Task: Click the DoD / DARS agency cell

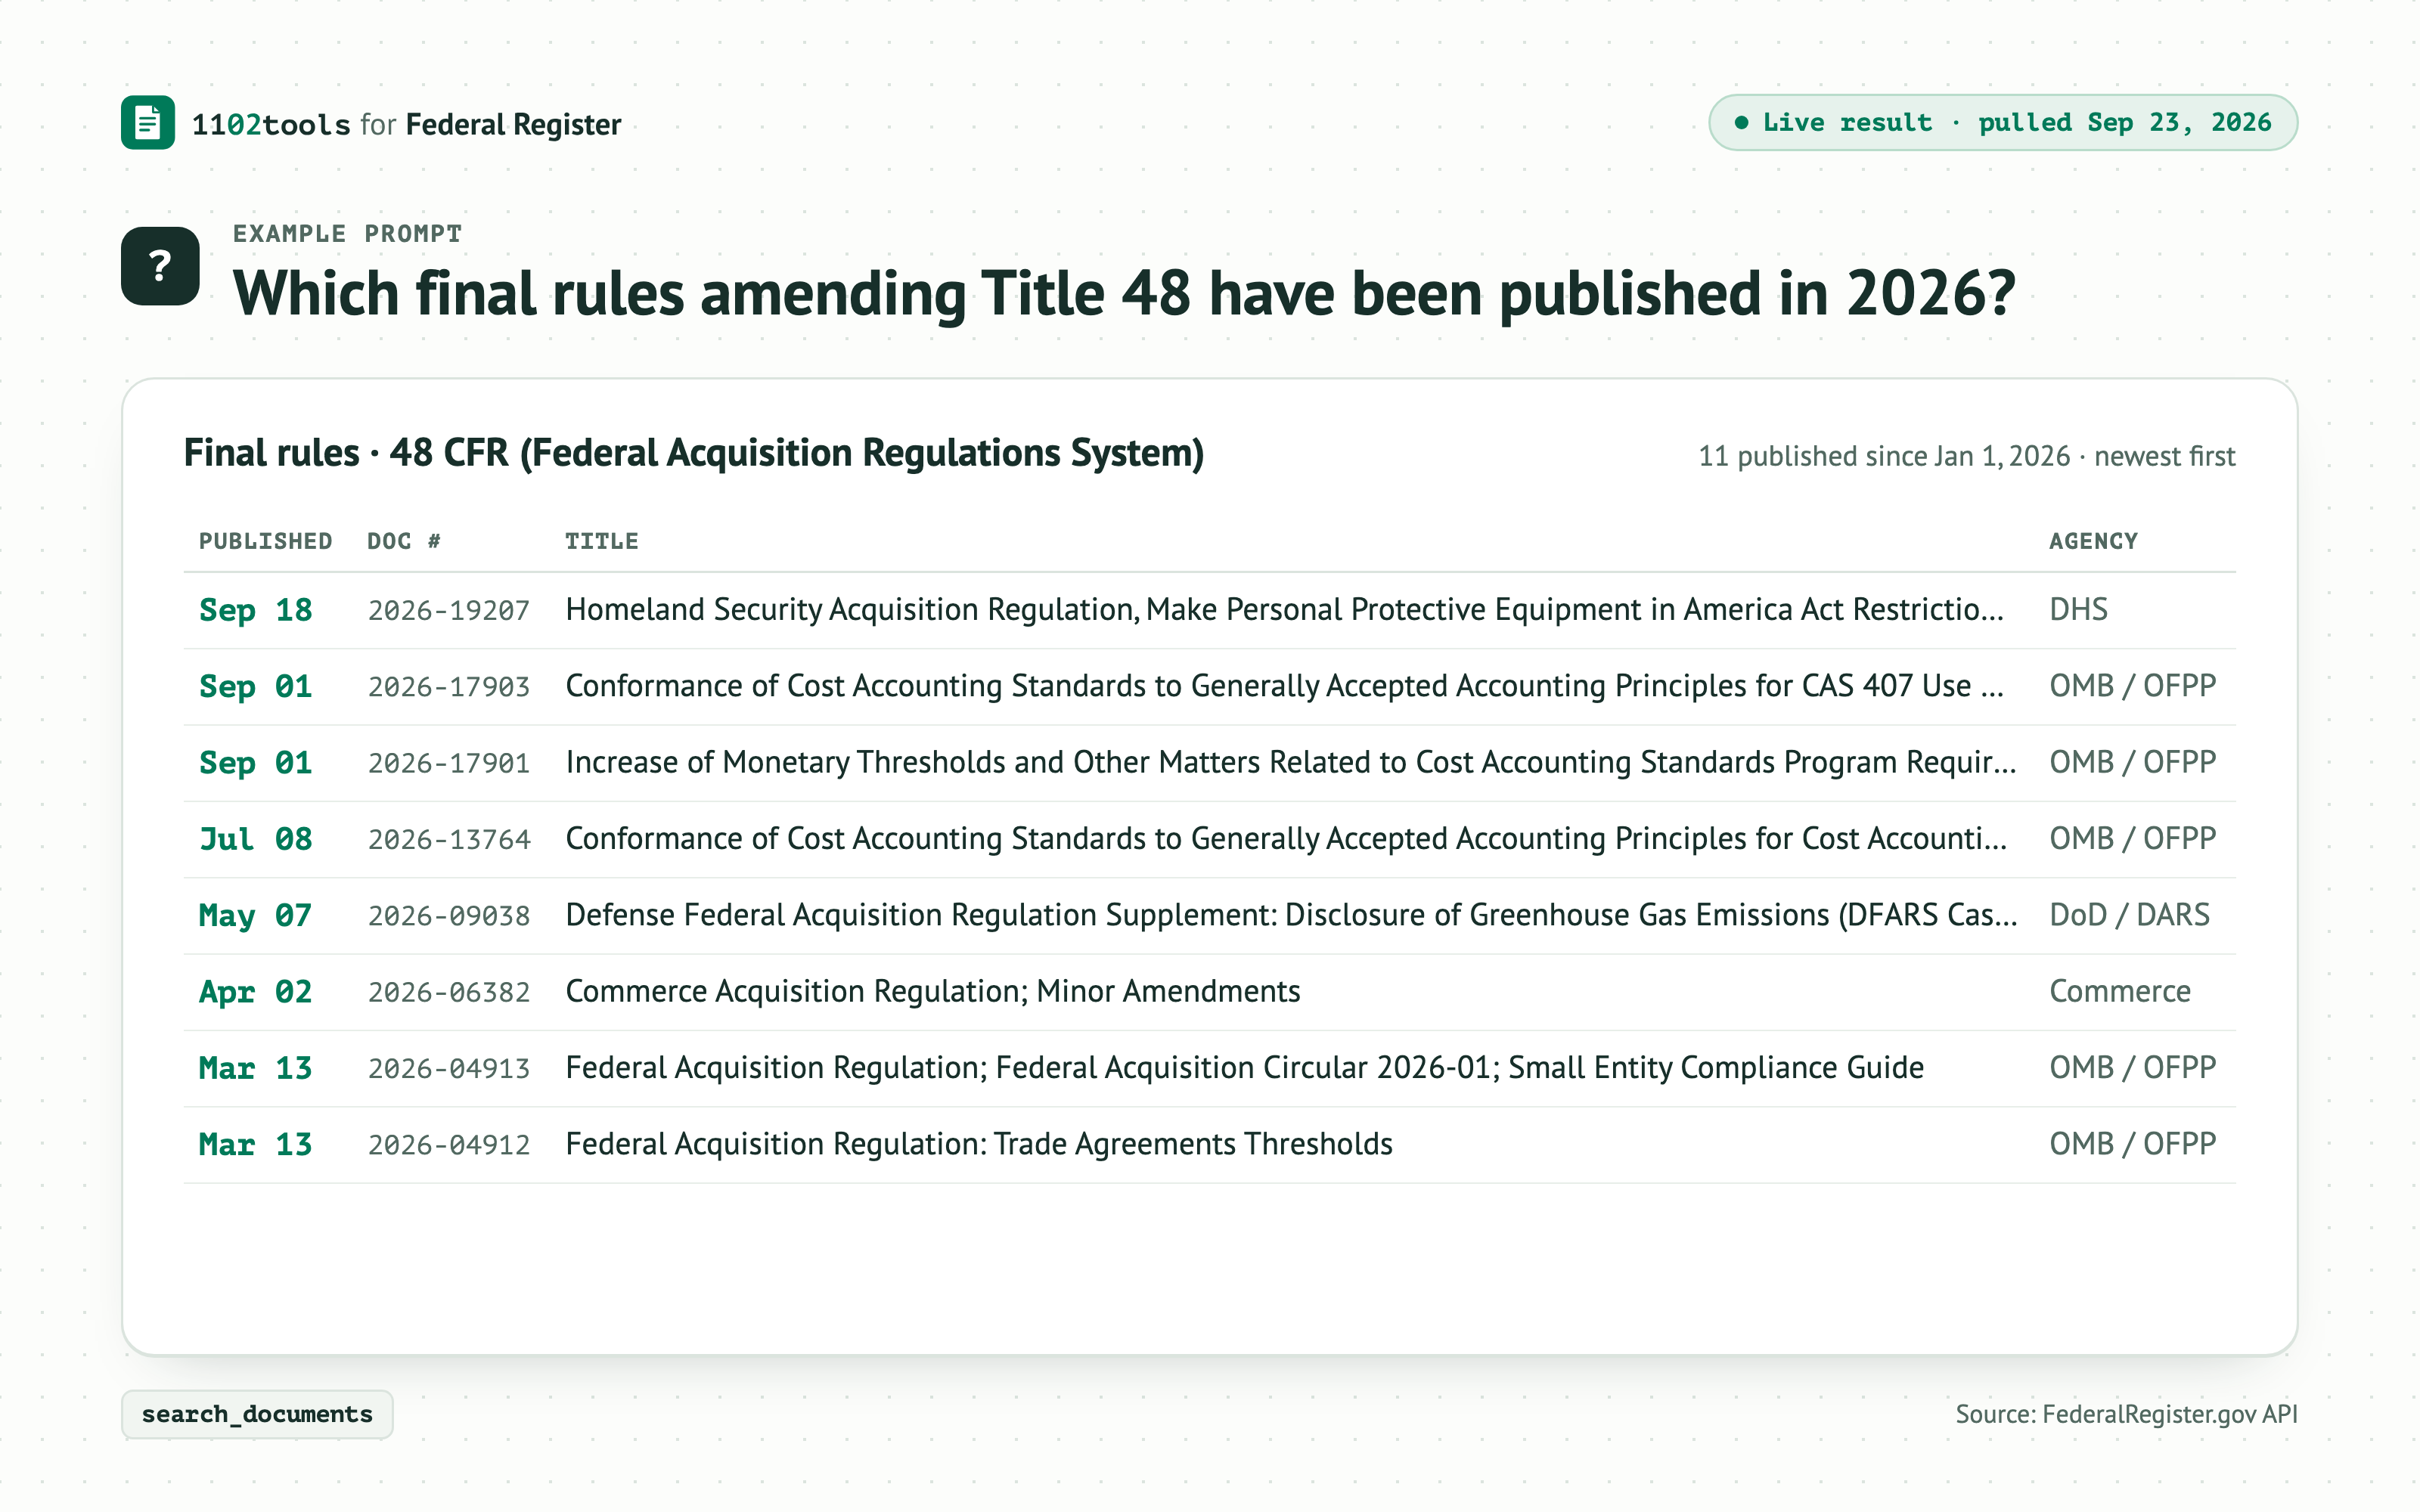Action: 2129,915
